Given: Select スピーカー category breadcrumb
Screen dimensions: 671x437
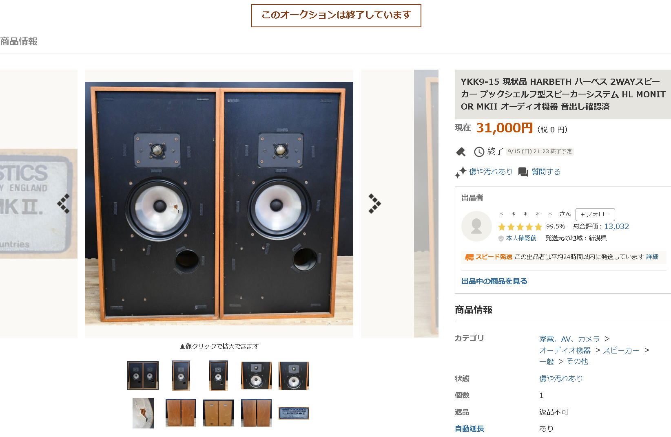Looking at the screenshot, I should pos(620,350).
